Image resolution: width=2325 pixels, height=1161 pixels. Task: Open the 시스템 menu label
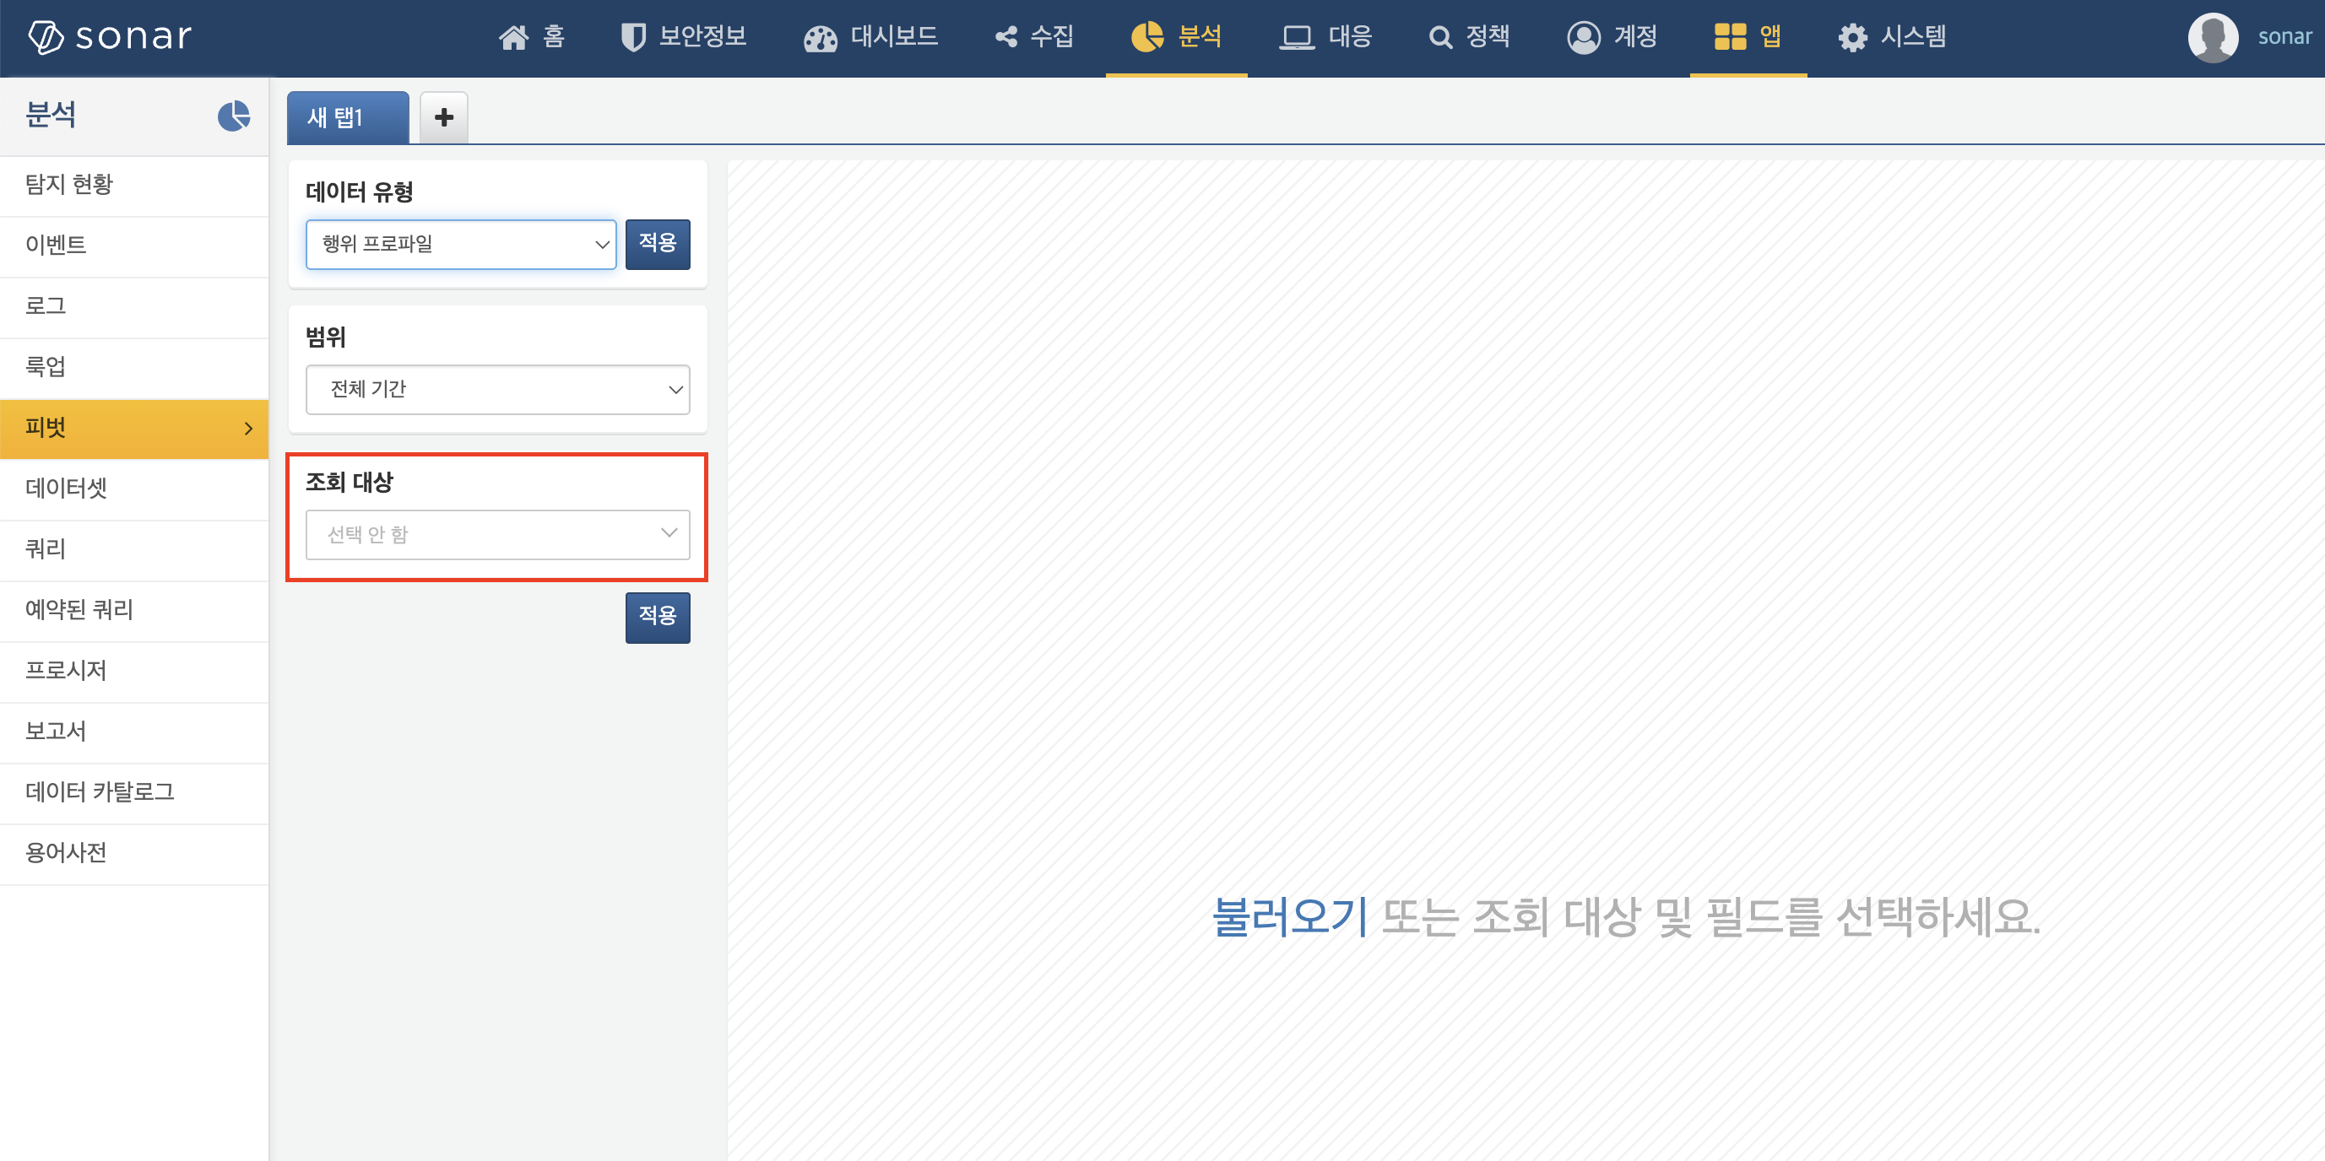click(x=1913, y=36)
